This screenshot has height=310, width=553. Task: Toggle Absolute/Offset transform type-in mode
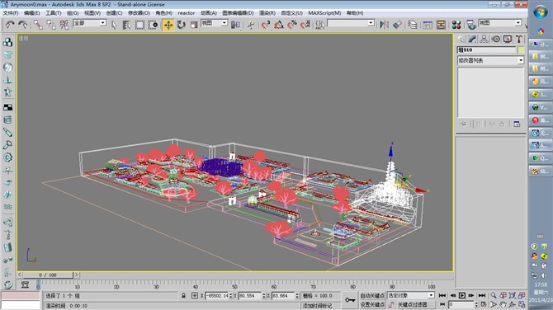click(195, 296)
